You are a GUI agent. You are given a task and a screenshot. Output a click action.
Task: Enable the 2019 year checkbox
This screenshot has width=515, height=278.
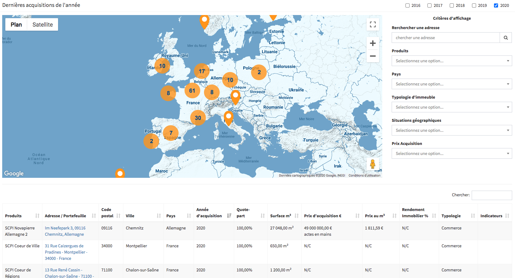pyautogui.click(x=474, y=5)
